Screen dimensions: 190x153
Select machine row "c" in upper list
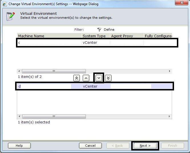click(x=49, y=43)
